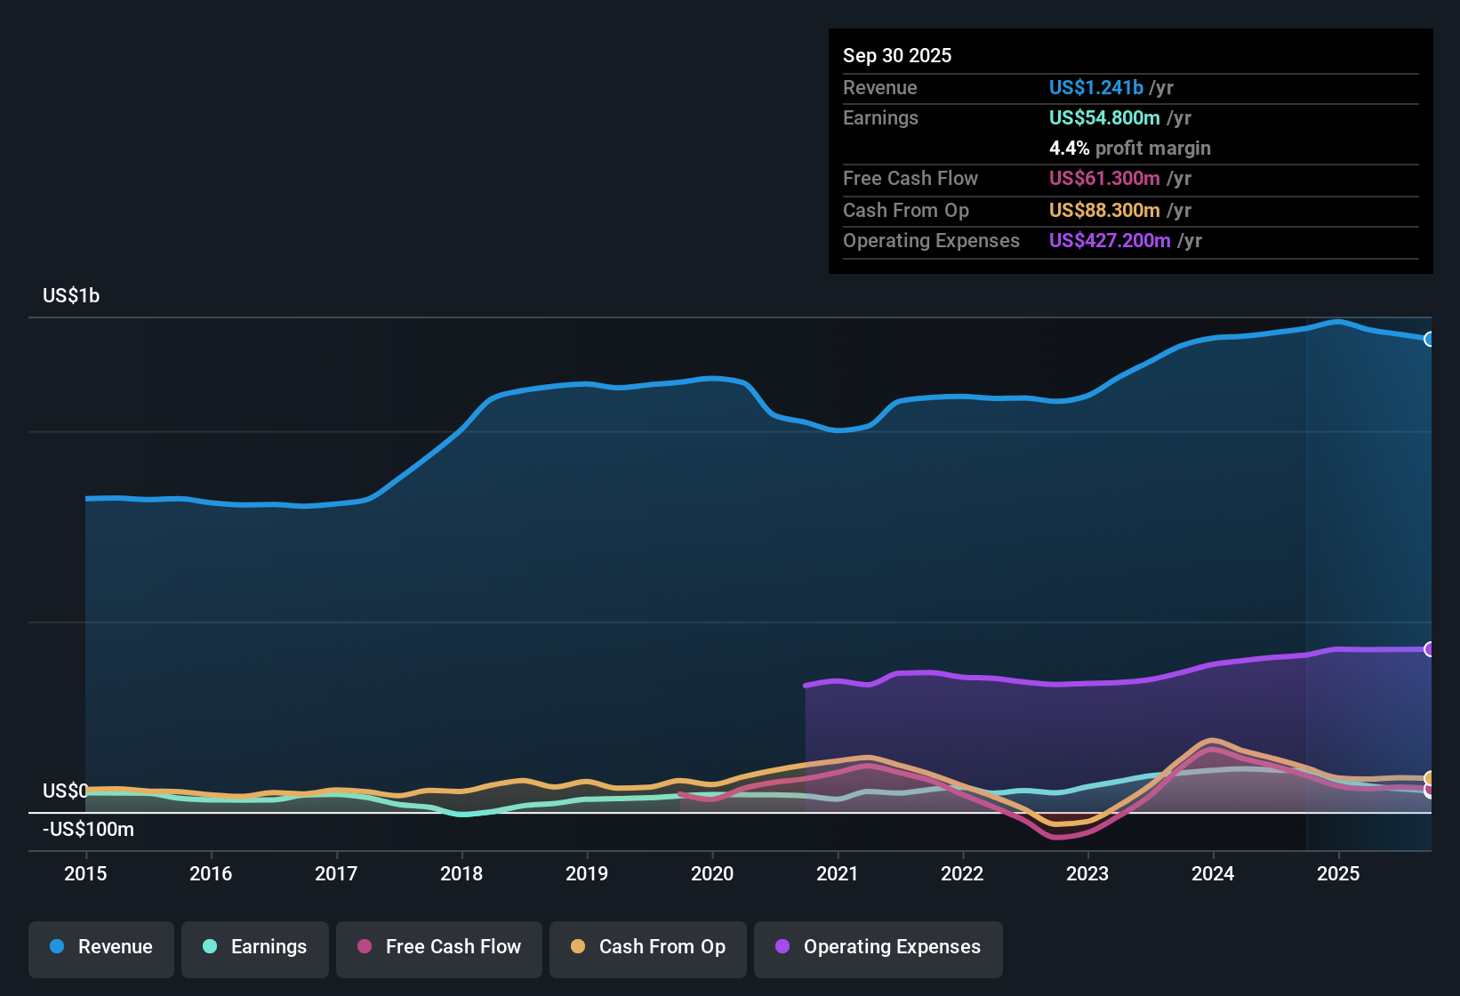Select the orange Cash From Op legend icon
The image size is (1460, 996).
tap(578, 948)
